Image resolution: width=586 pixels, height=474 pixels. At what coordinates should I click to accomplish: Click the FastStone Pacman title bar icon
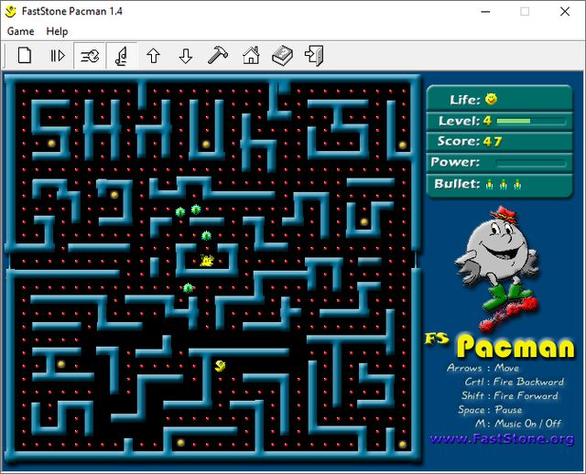click(x=10, y=12)
